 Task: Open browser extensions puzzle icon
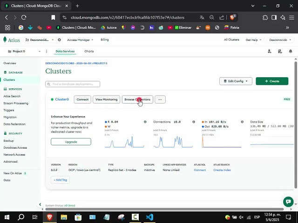pos(265,18)
